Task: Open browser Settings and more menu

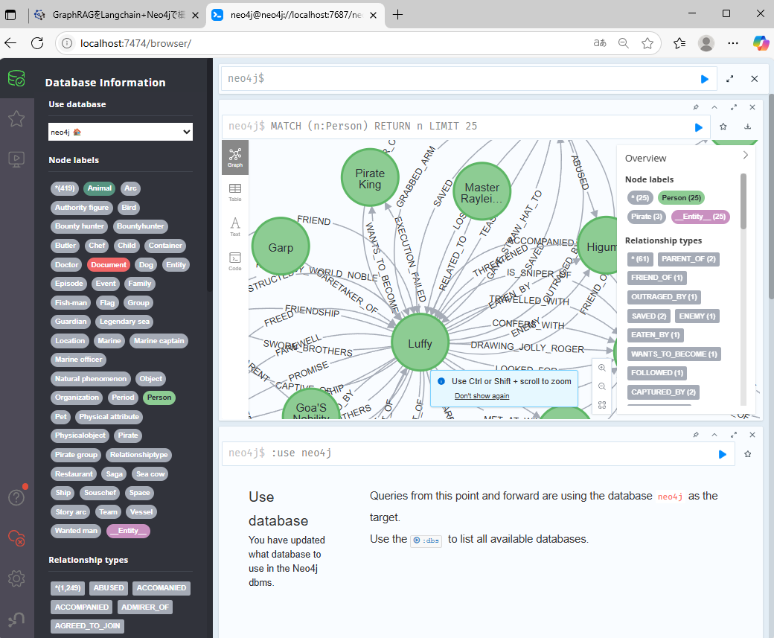Action: pyautogui.click(x=733, y=43)
